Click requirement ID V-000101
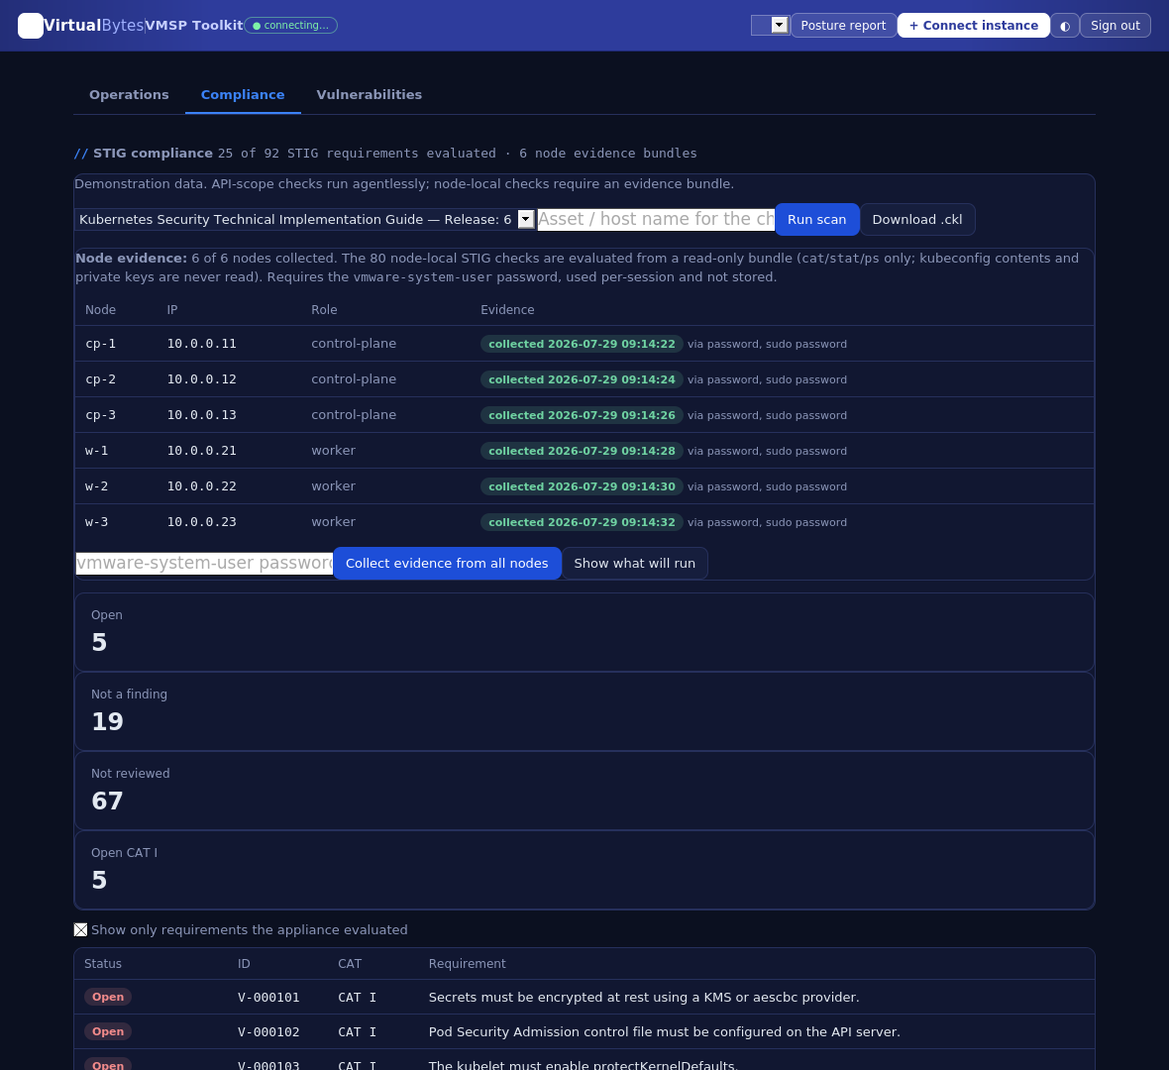This screenshot has width=1169, height=1070. pos(268,998)
